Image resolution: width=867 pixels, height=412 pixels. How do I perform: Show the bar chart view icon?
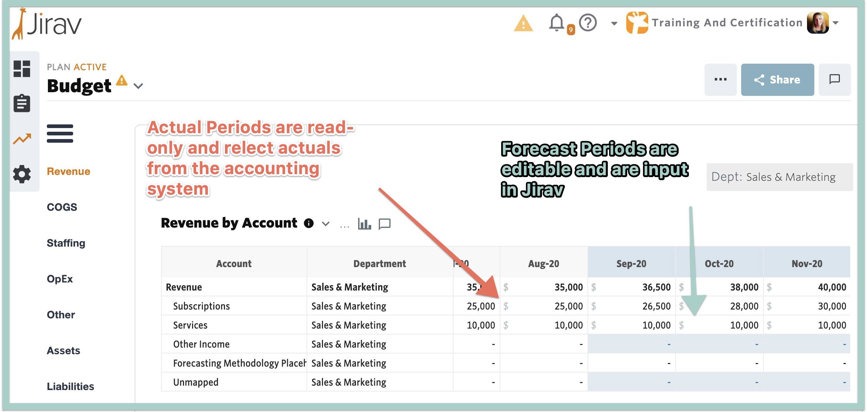(x=364, y=224)
